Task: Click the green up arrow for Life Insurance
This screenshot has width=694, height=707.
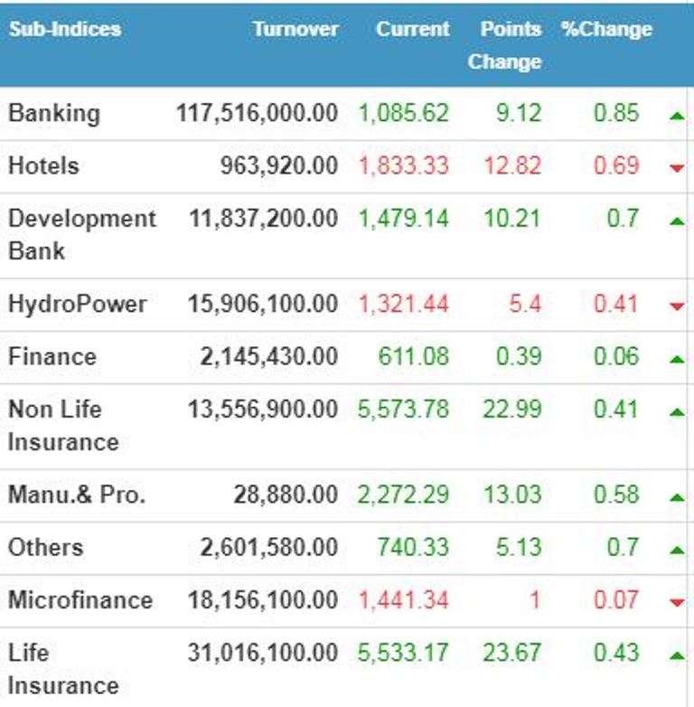Action: [x=676, y=655]
